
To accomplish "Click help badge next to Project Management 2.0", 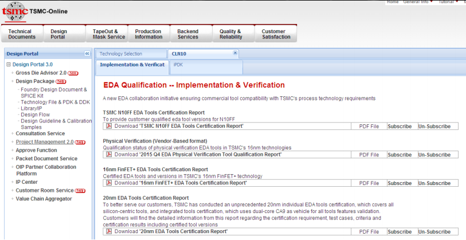I will click(80, 142).
